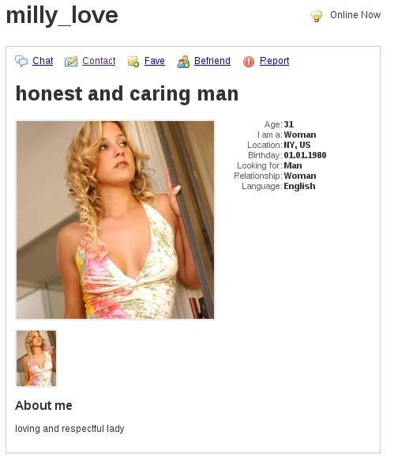Click the Chat speech bubbles icon
Viewport: 394px width, 466px height.
pyautogui.click(x=21, y=61)
